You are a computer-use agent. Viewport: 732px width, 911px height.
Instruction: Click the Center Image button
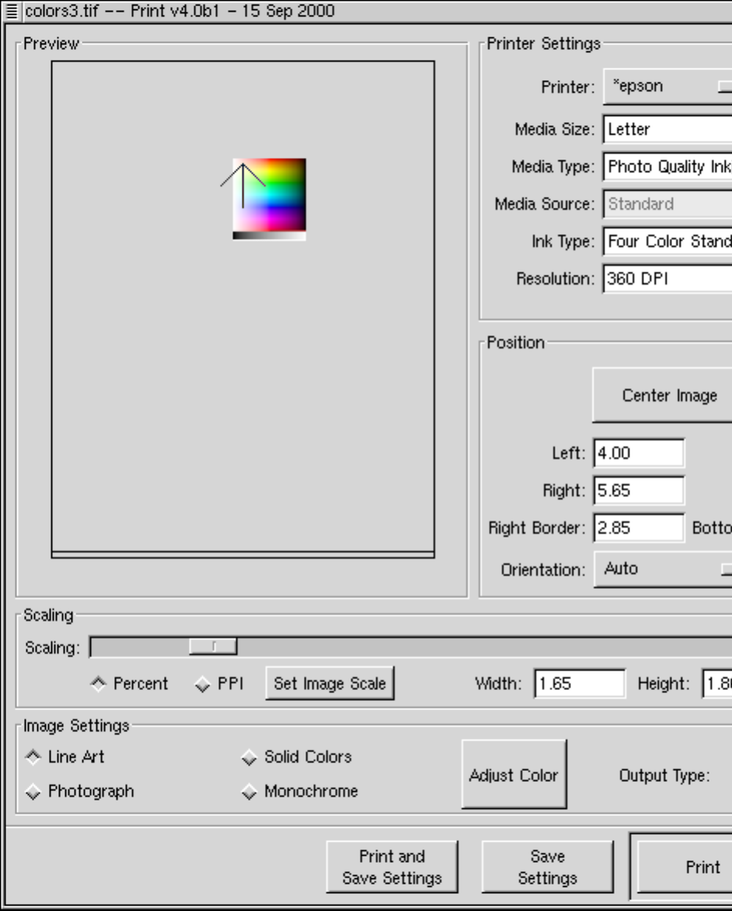[x=662, y=395]
